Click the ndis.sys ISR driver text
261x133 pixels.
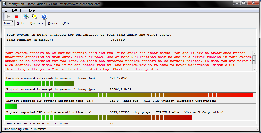coord(169,101)
